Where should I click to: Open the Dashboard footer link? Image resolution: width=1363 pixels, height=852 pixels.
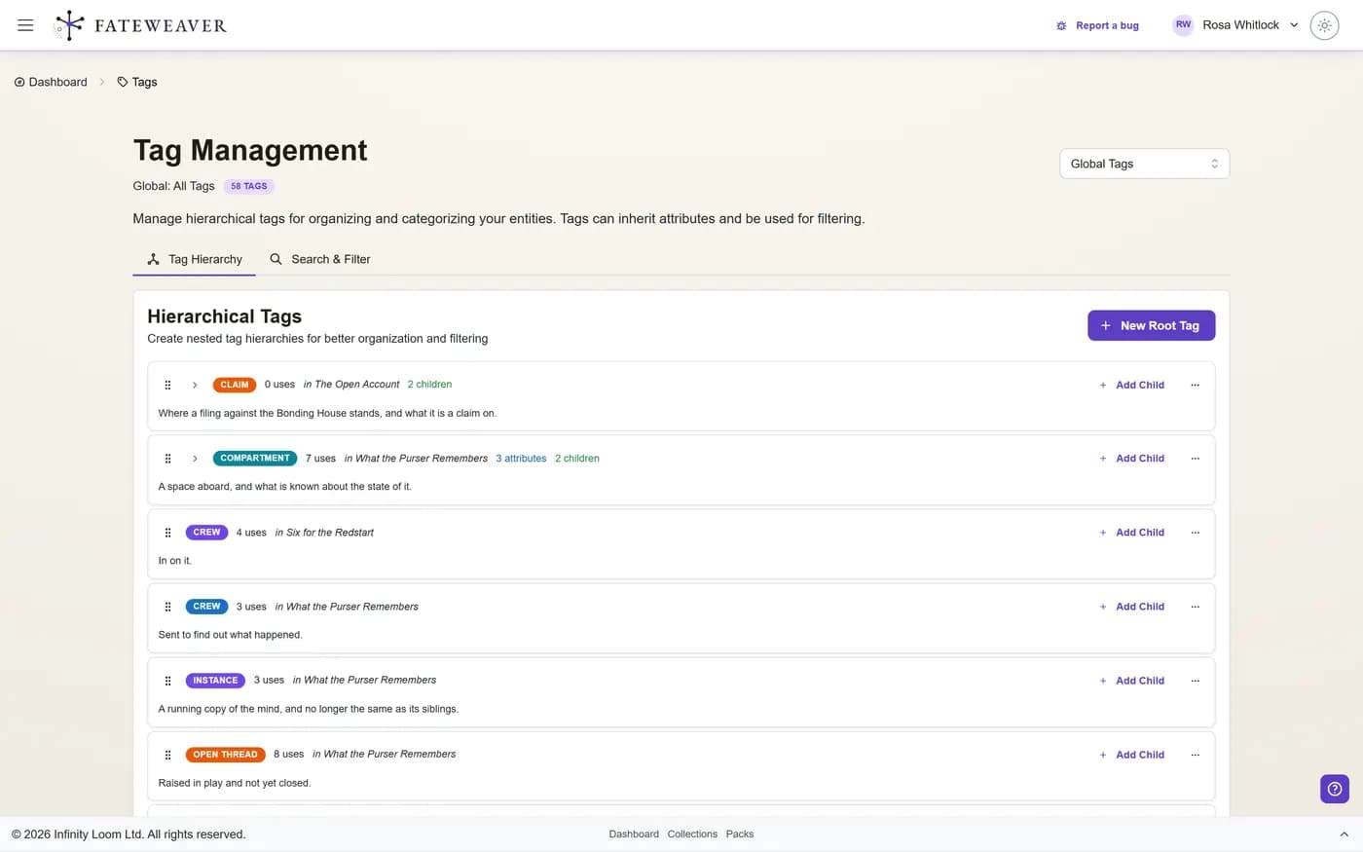point(634,834)
